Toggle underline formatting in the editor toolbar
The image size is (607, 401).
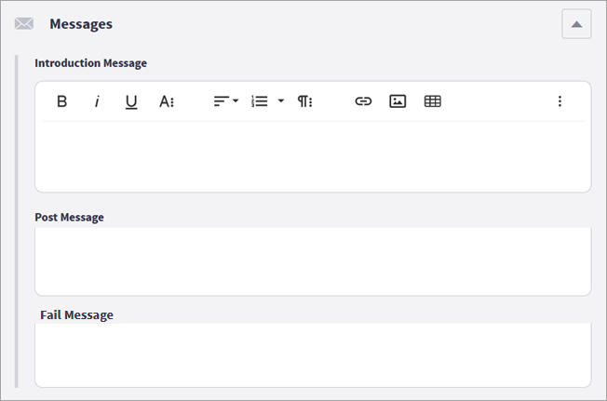click(131, 101)
